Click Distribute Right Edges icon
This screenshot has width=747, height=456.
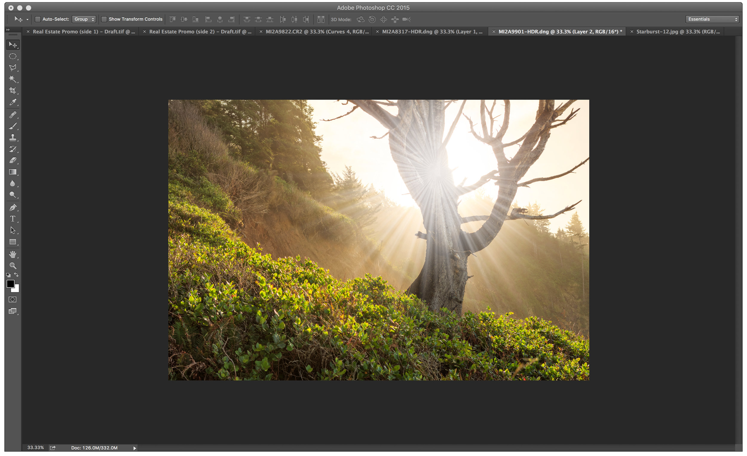point(306,19)
